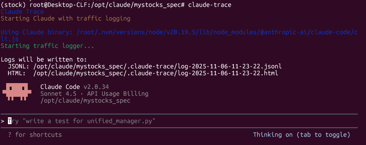Click the 'API Usage Billing' text

118,94
